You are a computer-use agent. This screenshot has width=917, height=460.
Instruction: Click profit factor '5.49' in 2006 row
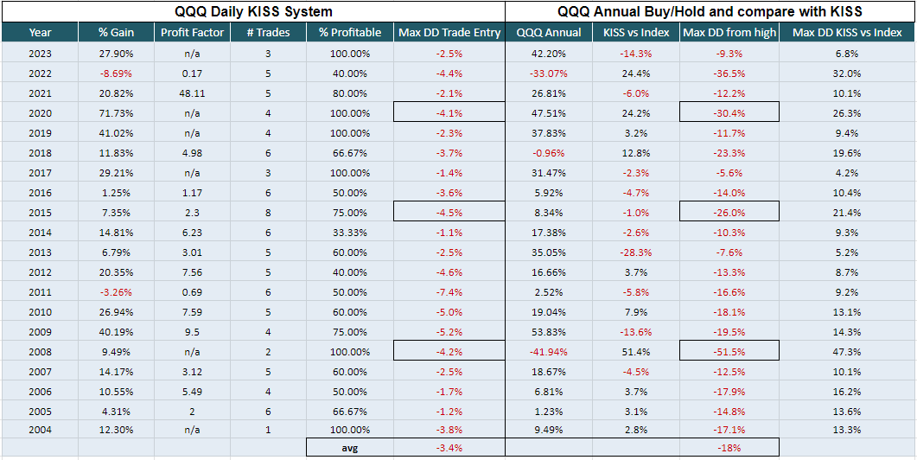pos(193,392)
